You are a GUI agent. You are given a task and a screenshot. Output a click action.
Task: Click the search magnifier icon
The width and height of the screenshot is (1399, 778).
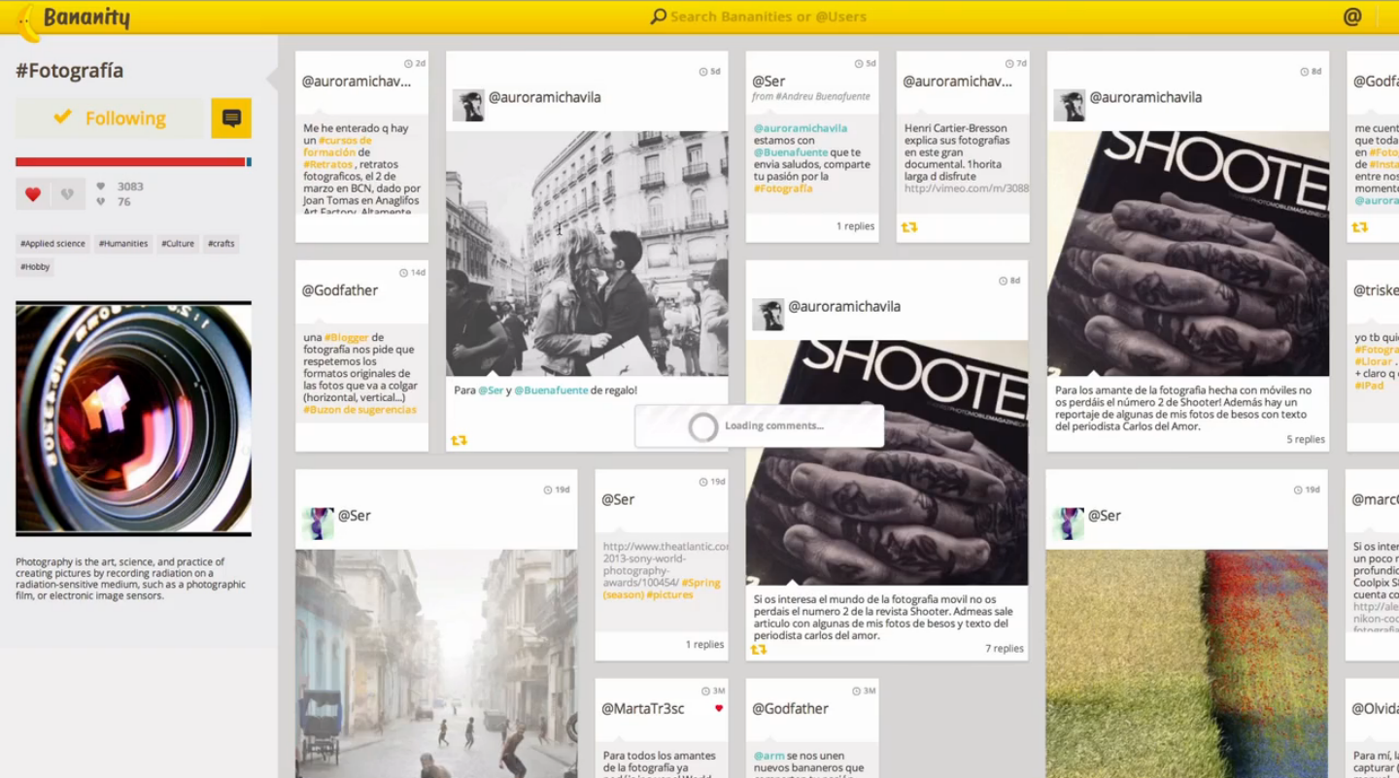(x=658, y=17)
